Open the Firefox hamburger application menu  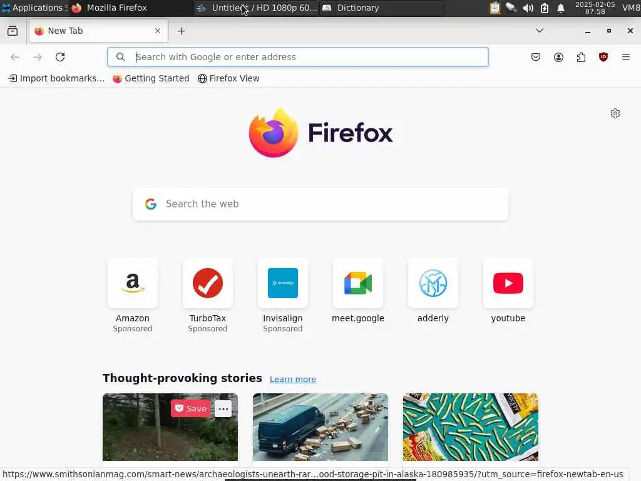(x=626, y=57)
